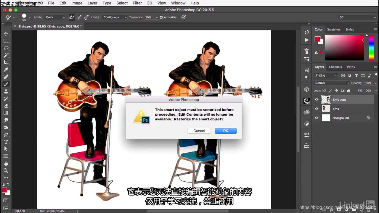Image resolution: width=379 pixels, height=213 pixels.
Task: Select the Gradient tool
Action: click(x=6, y=113)
